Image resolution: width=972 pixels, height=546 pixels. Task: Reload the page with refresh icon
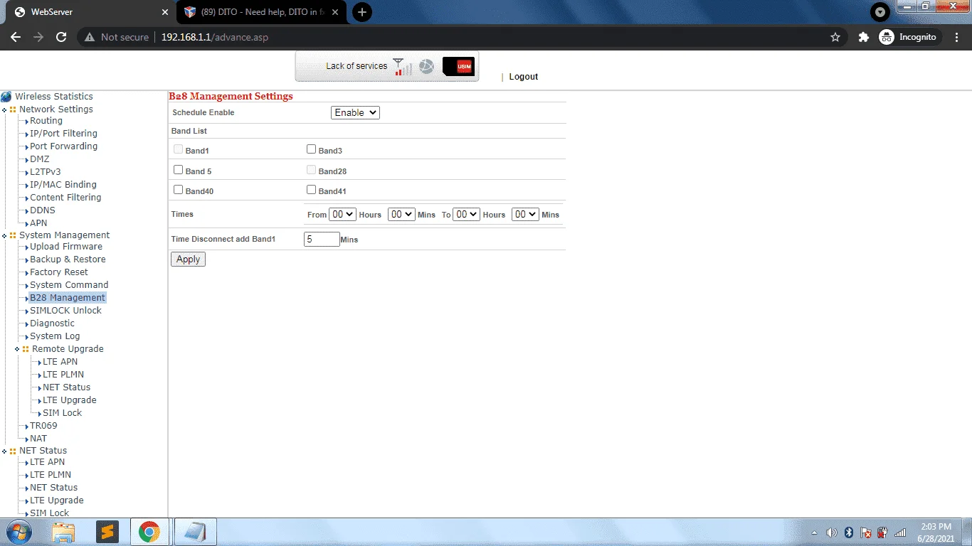[x=61, y=37]
